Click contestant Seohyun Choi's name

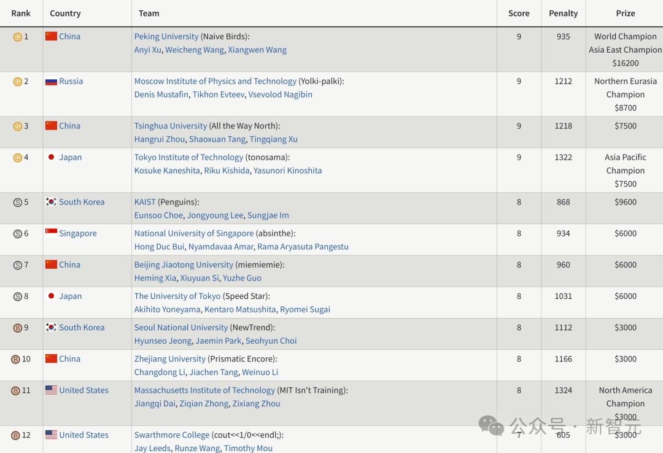tap(271, 341)
